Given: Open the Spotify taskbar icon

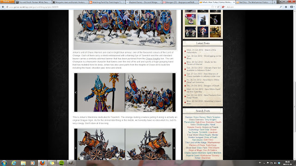Looking at the screenshot, I should [62, 163].
